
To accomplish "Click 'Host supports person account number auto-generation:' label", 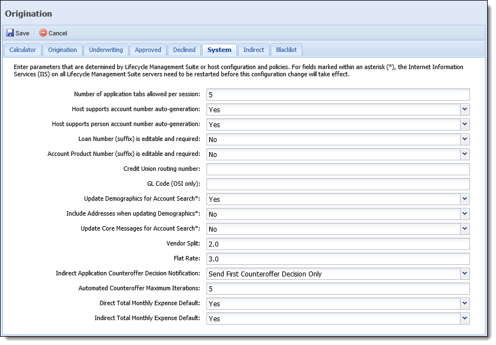I will (x=126, y=124).
